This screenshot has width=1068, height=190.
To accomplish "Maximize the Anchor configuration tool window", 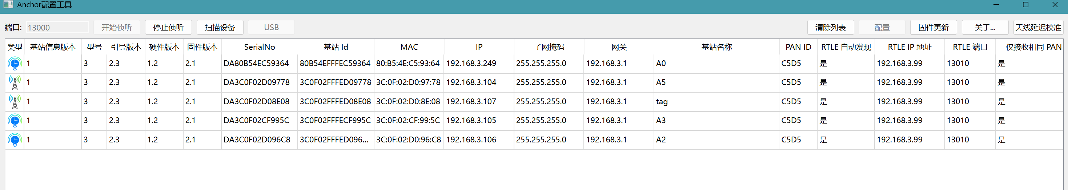I will 1025,5.
